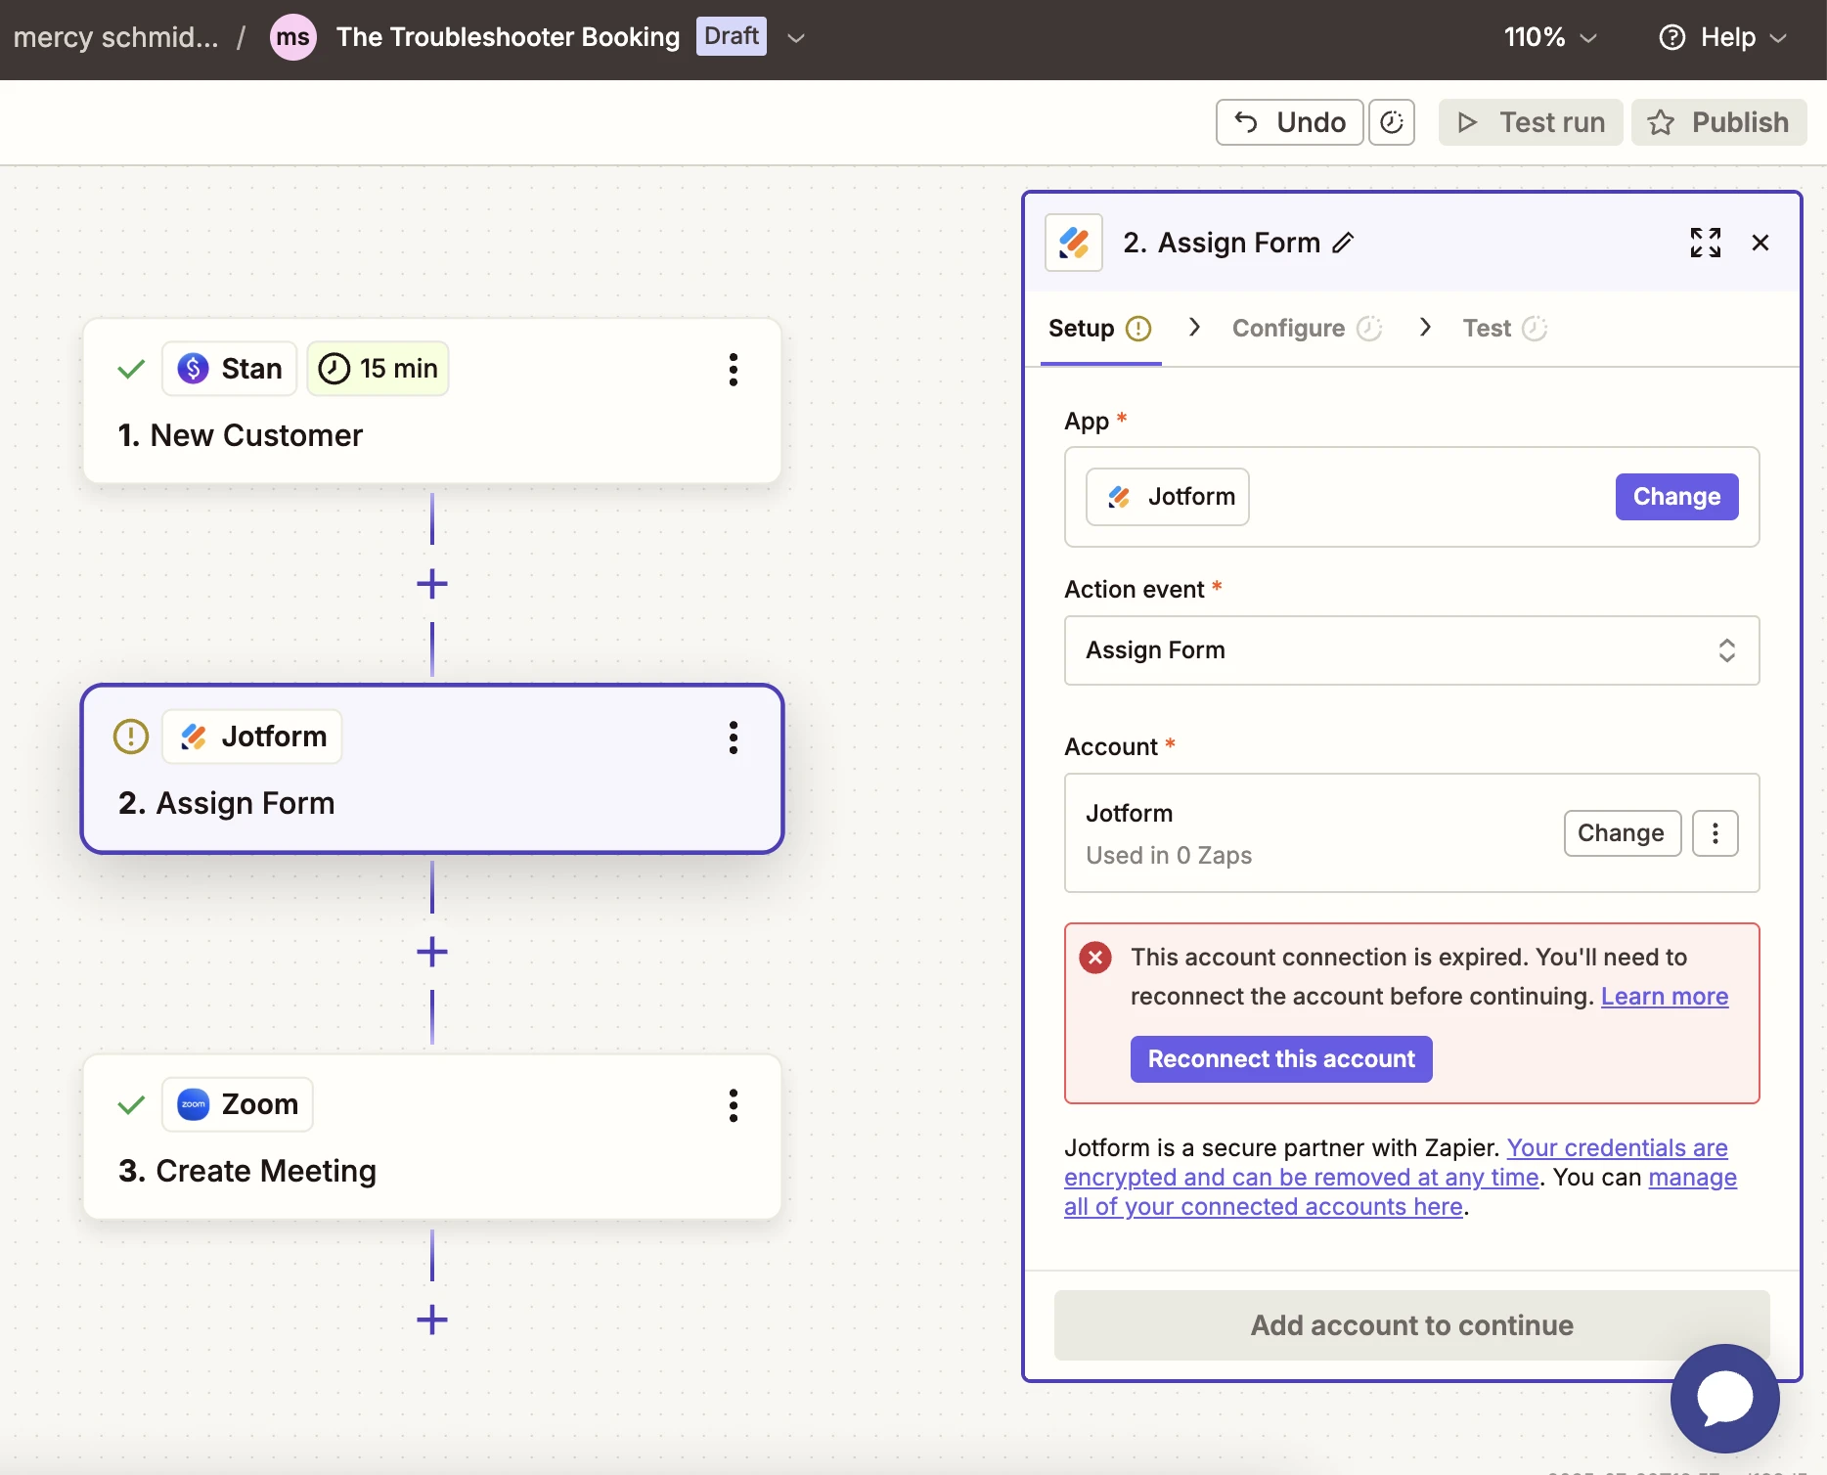Switch to the Configure tab

(x=1288, y=328)
